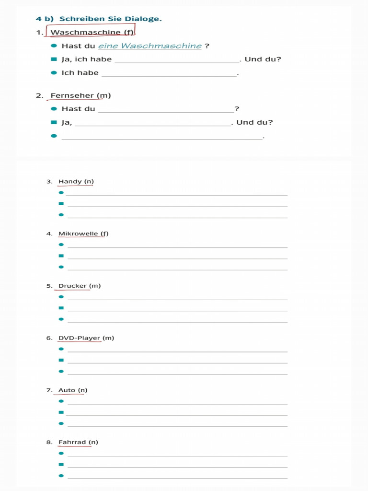Image resolution: width=368 pixels, height=491 pixels.
Task: Select the "Auto (n)" heading
Action: click(73, 390)
